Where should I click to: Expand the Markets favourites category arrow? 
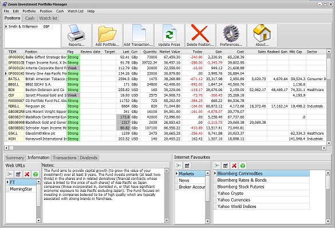tap(177, 174)
